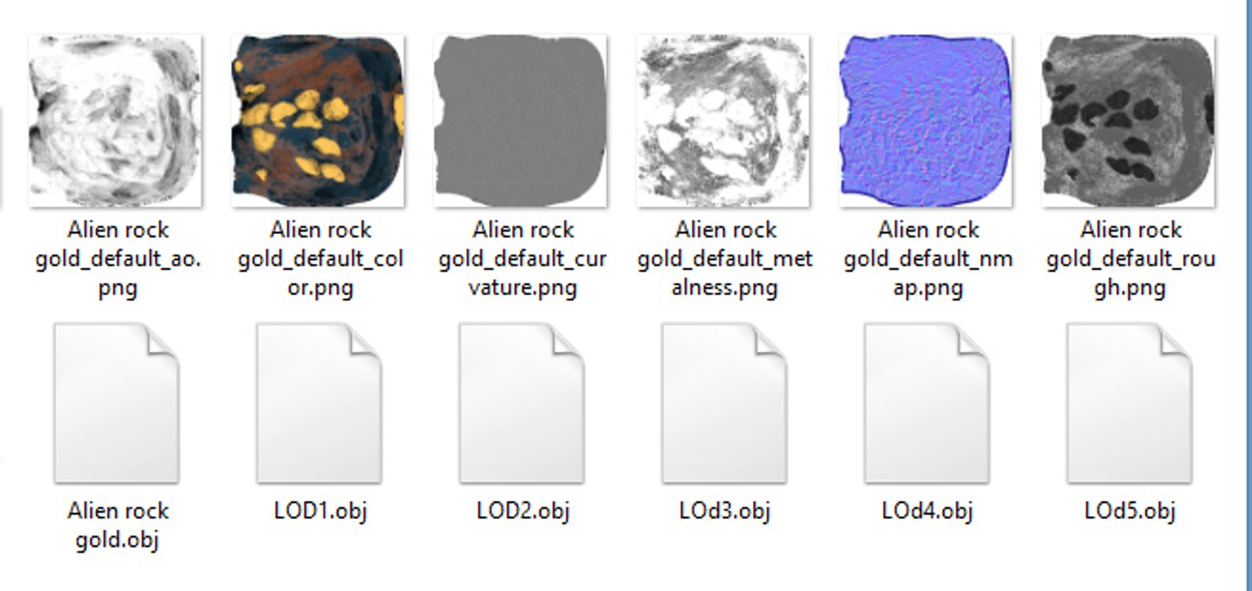The width and height of the screenshot is (1252, 591).
Task: Click the LOD1.obj filename text
Action: click(320, 511)
